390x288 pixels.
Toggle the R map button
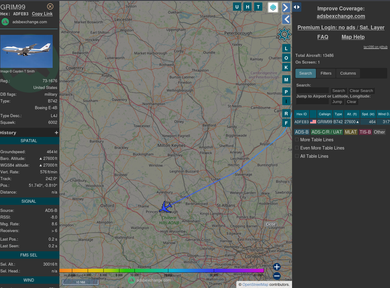286,114
